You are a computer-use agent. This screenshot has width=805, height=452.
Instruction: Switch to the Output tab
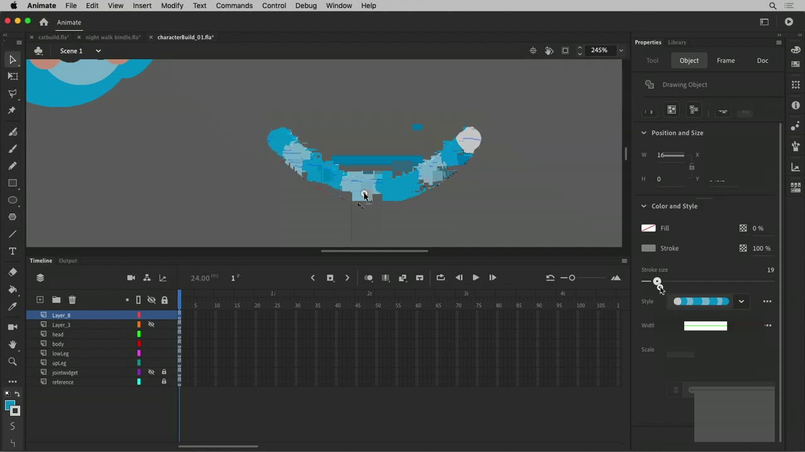(68, 261)
